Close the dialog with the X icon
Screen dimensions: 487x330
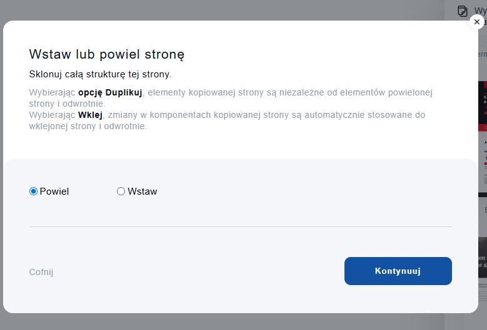[477, 22]
